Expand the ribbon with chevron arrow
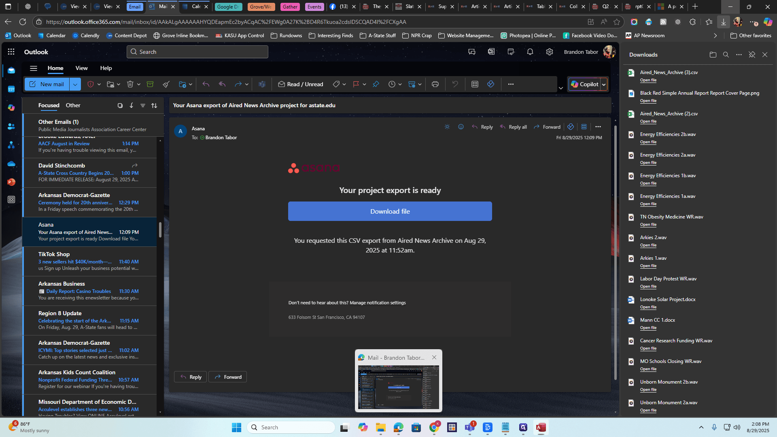Screen dimensions: 777x437 coord(561,88)
